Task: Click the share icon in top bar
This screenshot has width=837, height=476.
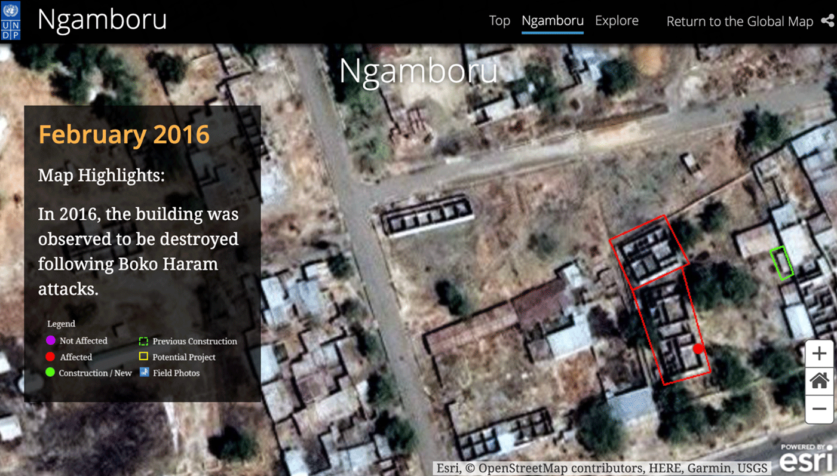Action: pos(827,21)
